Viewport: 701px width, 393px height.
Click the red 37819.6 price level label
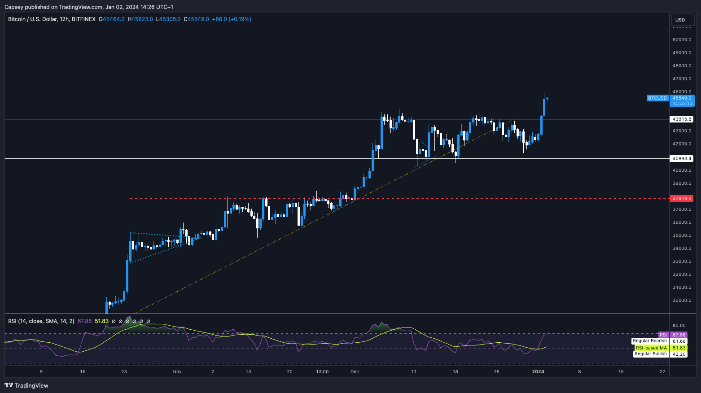682,198
